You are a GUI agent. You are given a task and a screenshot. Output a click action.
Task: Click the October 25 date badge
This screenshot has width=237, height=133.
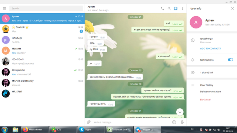(x=136, y=71)
